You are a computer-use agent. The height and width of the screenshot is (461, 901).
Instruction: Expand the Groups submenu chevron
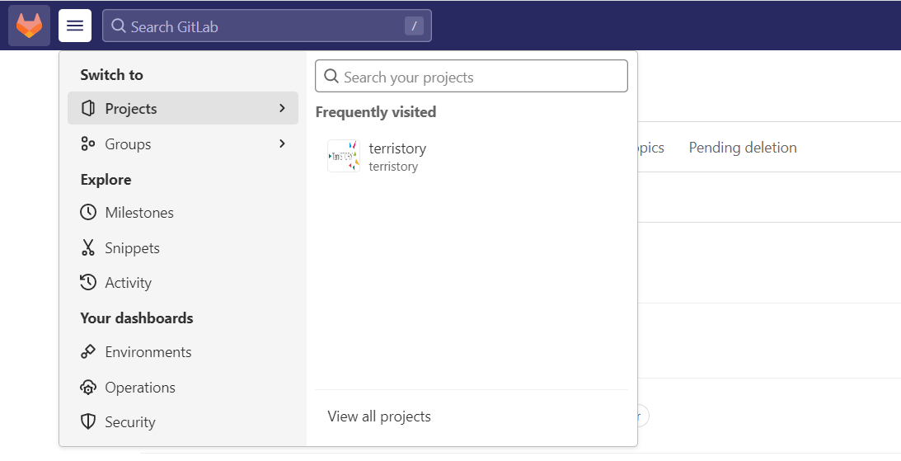282,143
